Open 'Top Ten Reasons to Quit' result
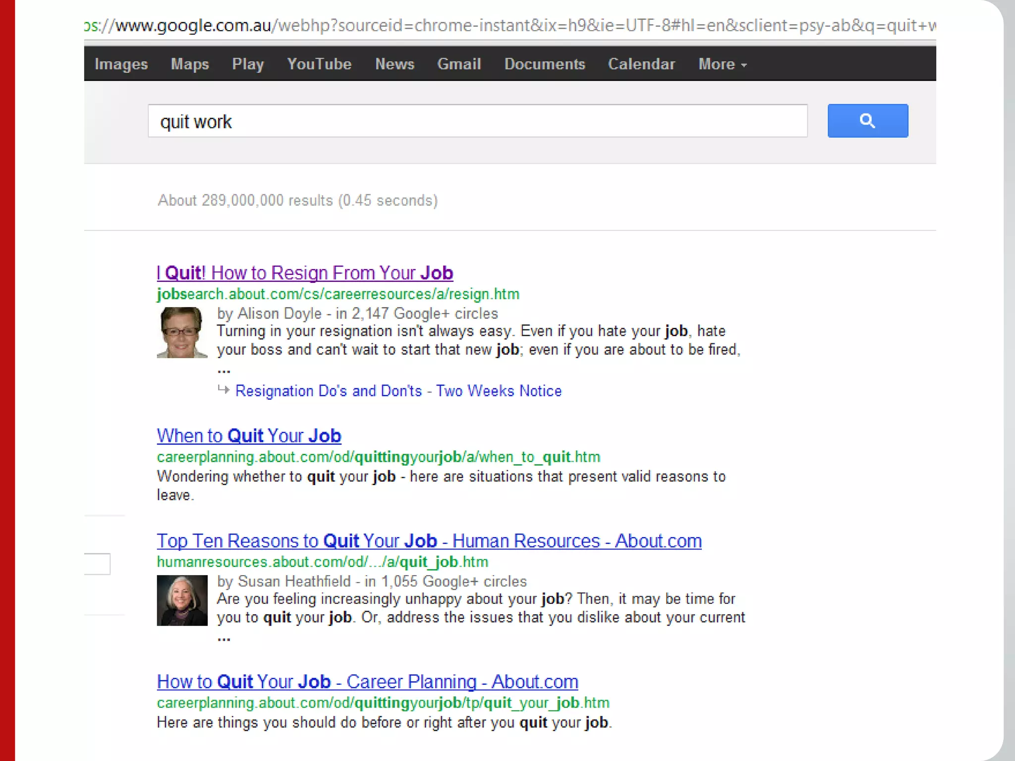Screen dimensions: 1015x761 click(429, 541)
